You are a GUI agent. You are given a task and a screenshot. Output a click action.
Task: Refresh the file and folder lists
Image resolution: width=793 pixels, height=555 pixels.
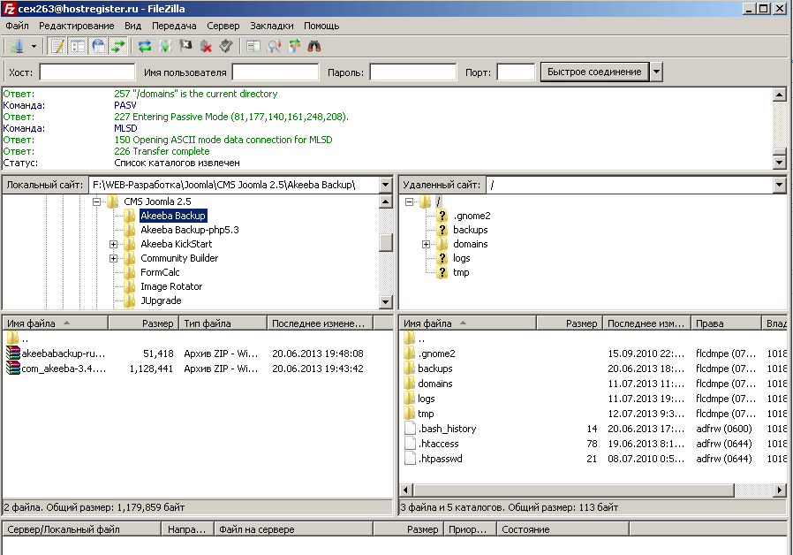[x=144, y=46]
